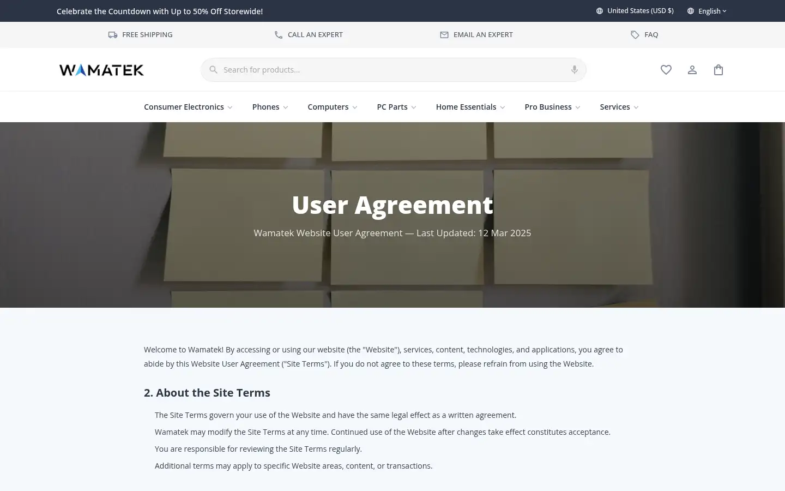The width and height of the screenshot is (785, 491).
Task: Click the User Agreement page title
Action: click(392, 205)
